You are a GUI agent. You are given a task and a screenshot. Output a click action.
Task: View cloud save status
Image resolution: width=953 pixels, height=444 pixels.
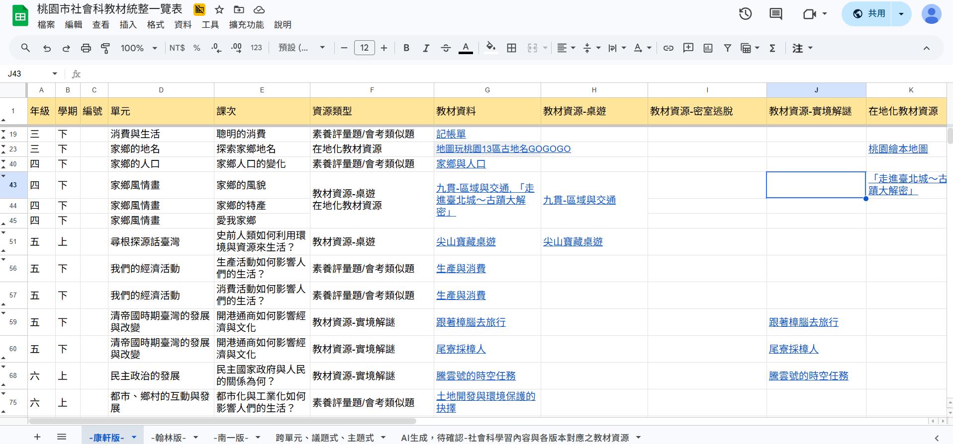click(259, 9)
